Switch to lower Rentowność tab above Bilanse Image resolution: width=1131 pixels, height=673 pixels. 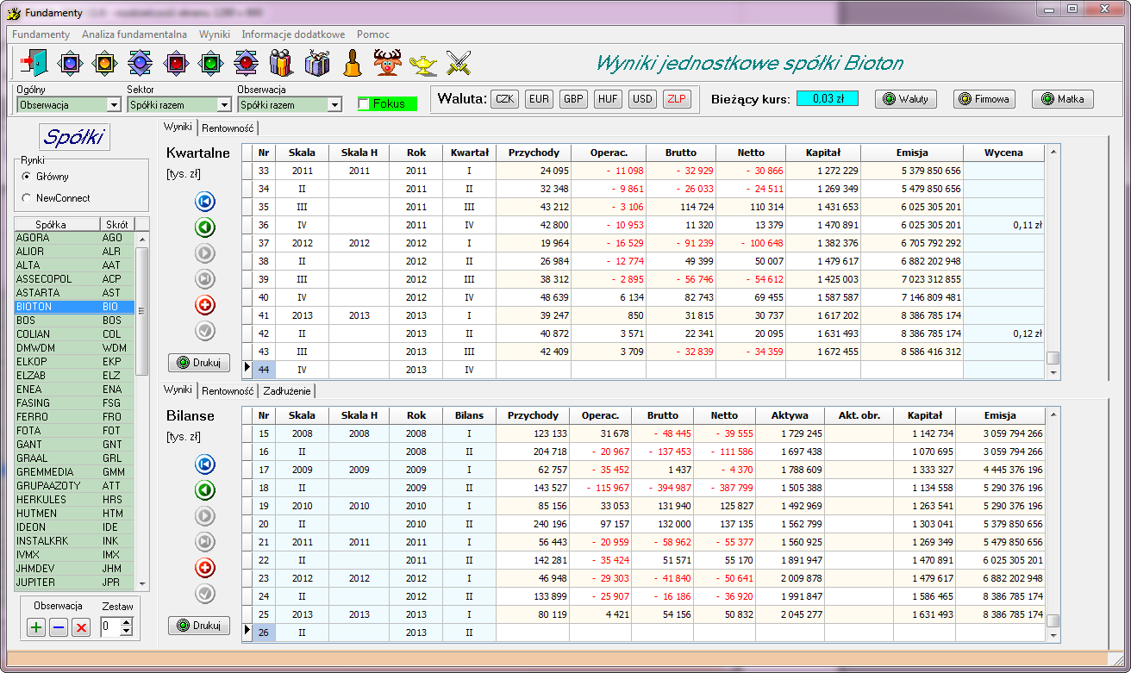[228, 391]
